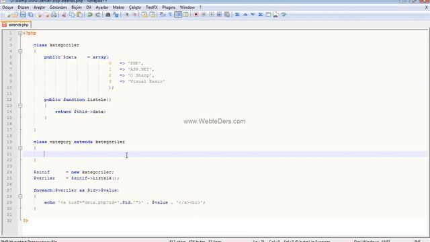Save the recorded macro icon

[227, 15]
